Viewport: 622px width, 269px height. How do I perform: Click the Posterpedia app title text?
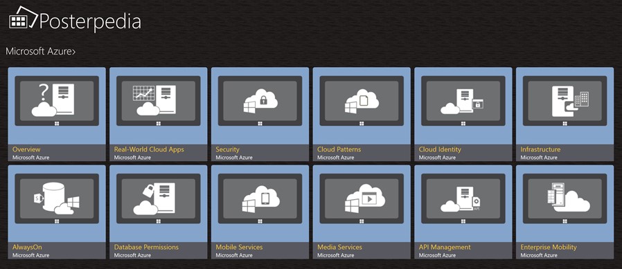(90, 21)
